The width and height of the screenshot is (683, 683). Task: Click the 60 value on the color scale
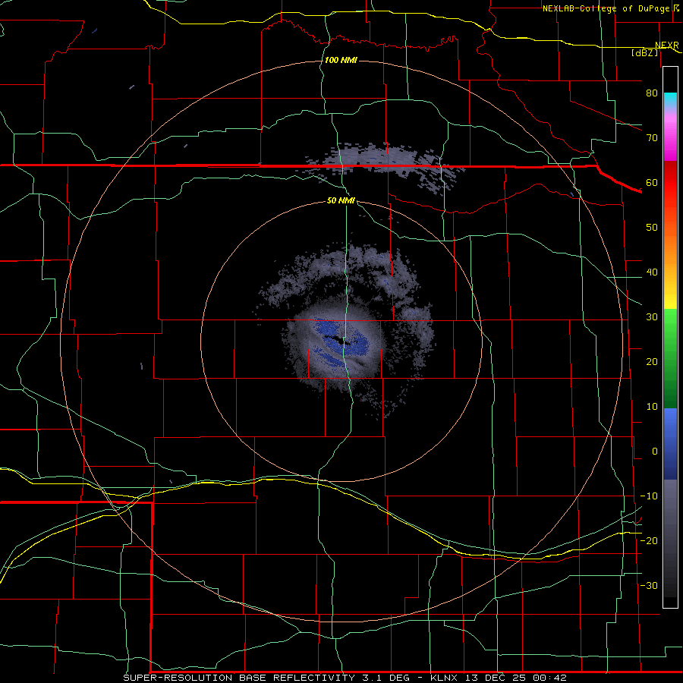652,182
